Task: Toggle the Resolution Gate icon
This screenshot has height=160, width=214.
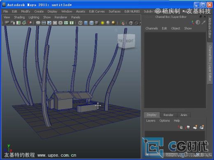Action: click(x=49, y=23)
